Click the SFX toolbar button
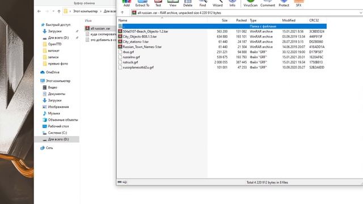Viewport: 363px width, 204px height. pyautogui.click(x=299, y=3)
